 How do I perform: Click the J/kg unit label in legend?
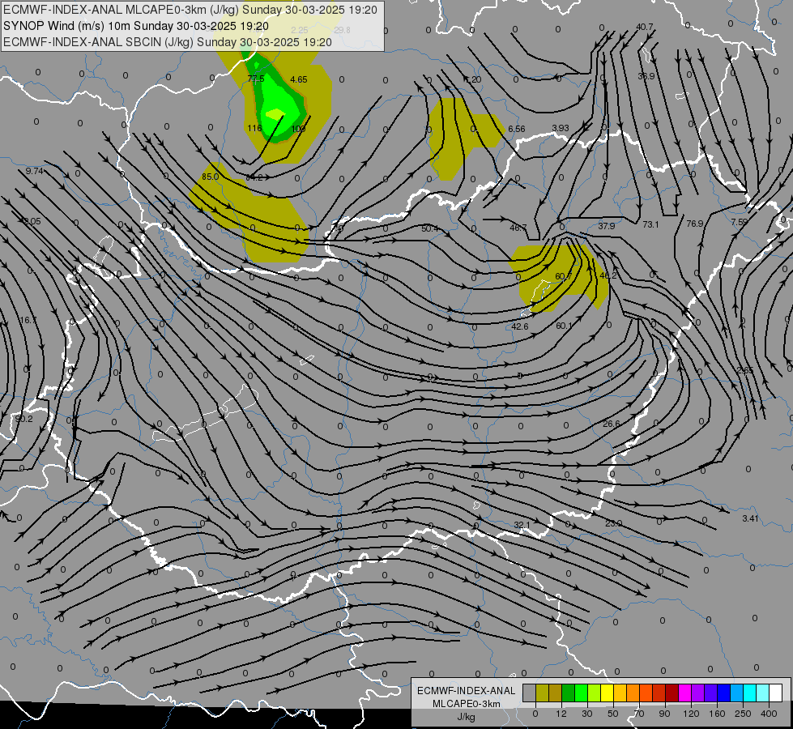coord(466,717)
